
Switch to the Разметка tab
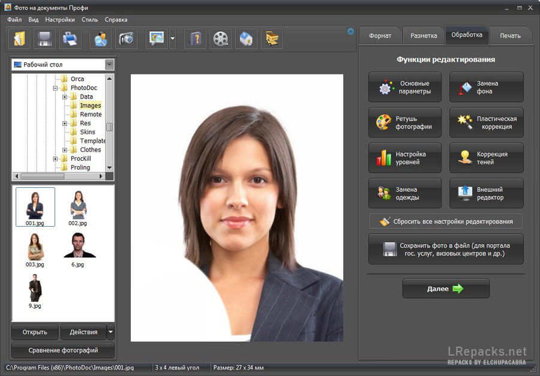pos(424,35)
